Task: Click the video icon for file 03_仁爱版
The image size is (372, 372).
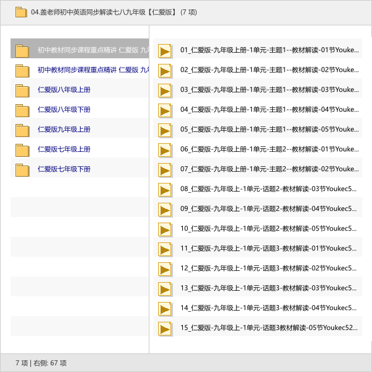Action: coord(165,91)
